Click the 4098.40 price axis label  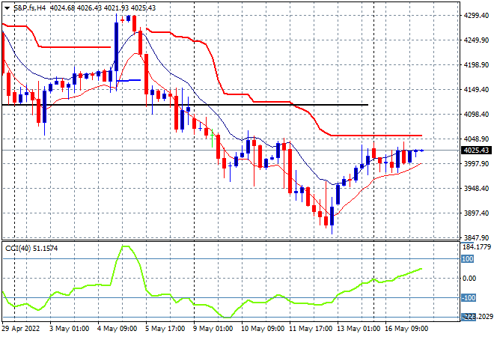click(x=476, y=115)
